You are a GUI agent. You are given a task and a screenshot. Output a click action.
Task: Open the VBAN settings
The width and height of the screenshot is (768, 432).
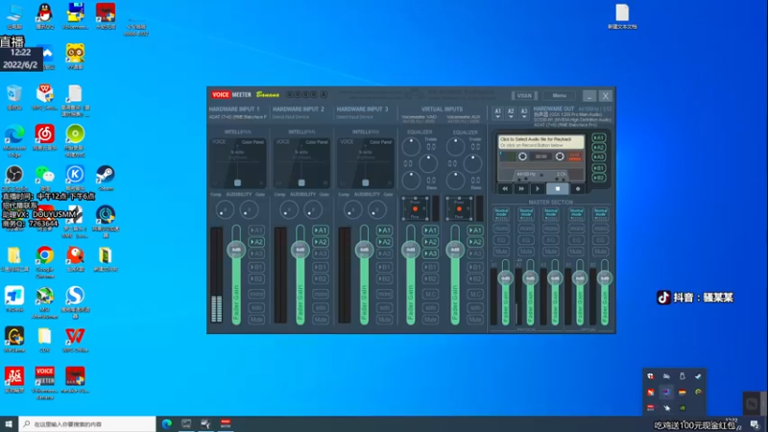(x=524, y=95)
